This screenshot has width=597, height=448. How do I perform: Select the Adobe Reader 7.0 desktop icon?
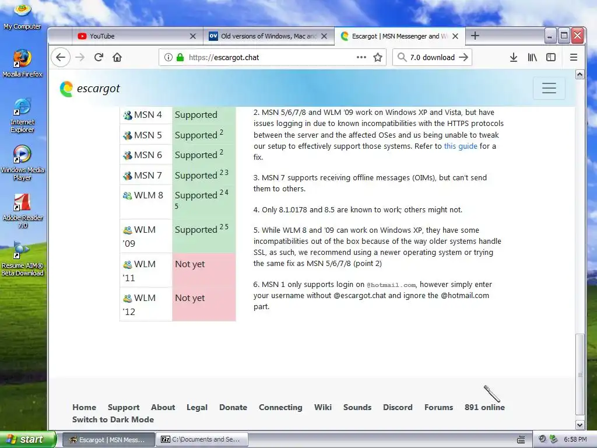coord(23,211)
